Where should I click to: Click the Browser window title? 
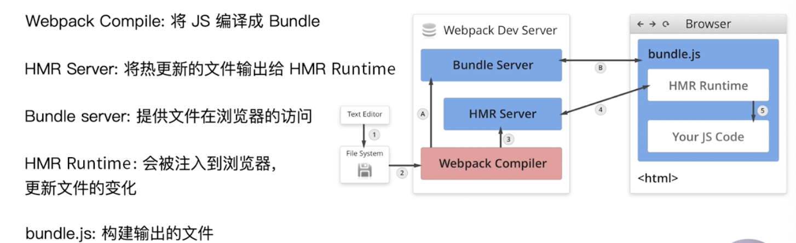(708, 25)
